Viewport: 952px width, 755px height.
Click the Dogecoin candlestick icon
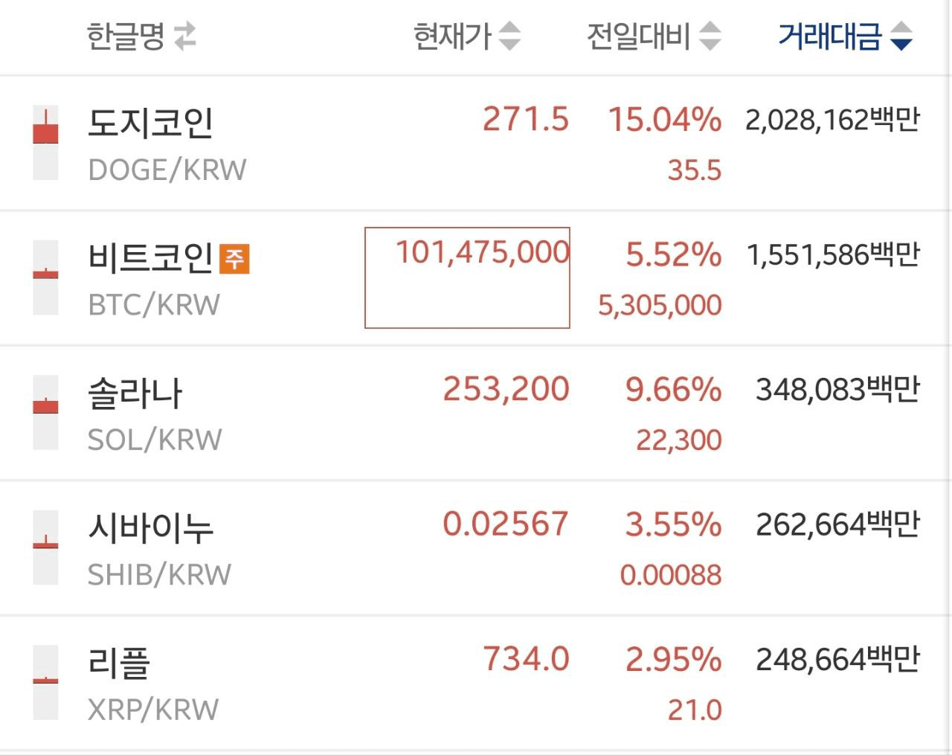[45, 143]
